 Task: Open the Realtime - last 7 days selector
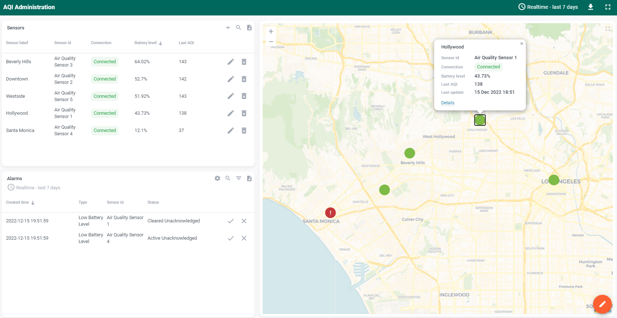(x=548, y=7)
